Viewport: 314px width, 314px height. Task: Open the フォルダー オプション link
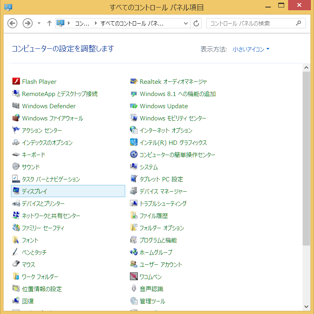[162, 228]
